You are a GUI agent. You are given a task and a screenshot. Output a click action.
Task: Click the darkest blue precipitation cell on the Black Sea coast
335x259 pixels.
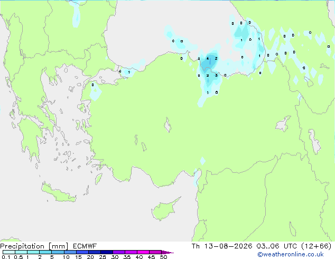point(208,62)
